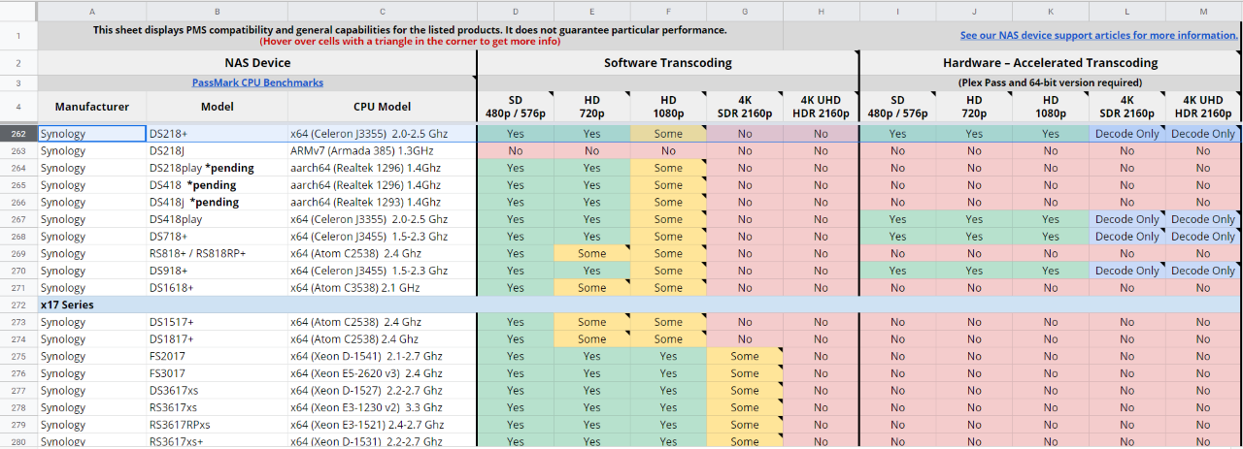Select row 272 by its row number
1243x449 pixels.
18,305
